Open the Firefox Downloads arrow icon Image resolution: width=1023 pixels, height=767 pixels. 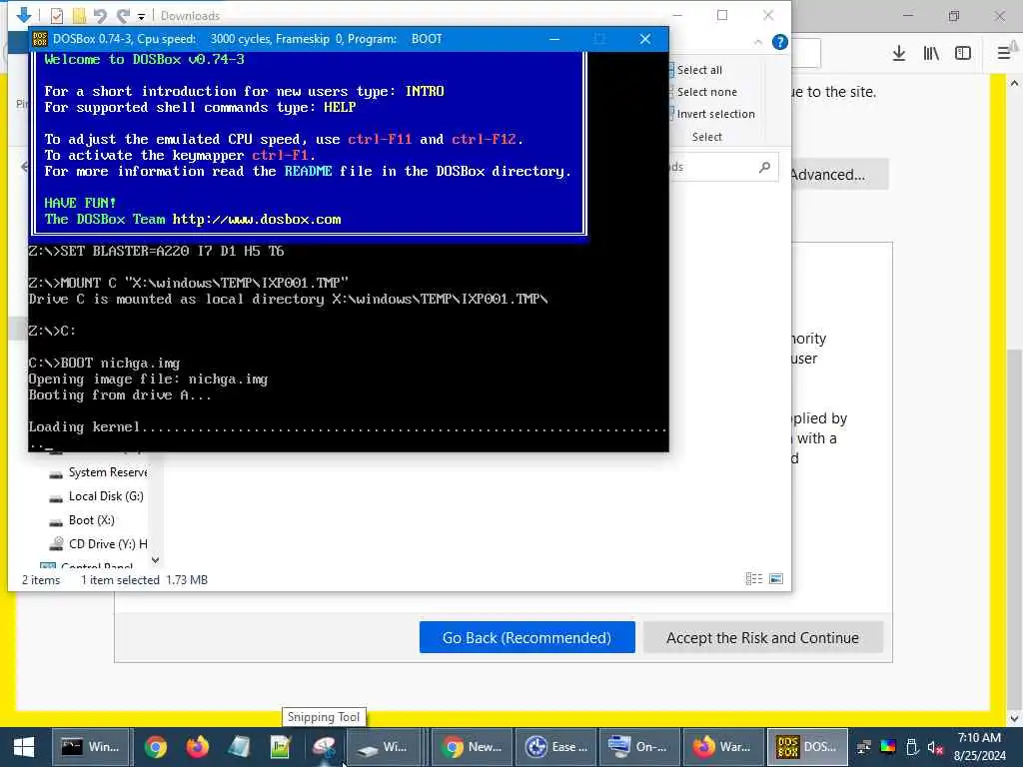[x=899, y=54]
